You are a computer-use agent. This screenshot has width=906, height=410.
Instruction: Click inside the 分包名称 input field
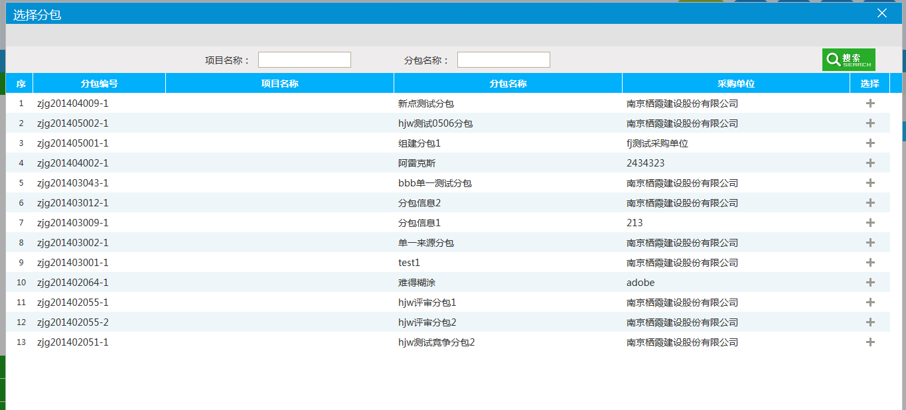(503, 59)
